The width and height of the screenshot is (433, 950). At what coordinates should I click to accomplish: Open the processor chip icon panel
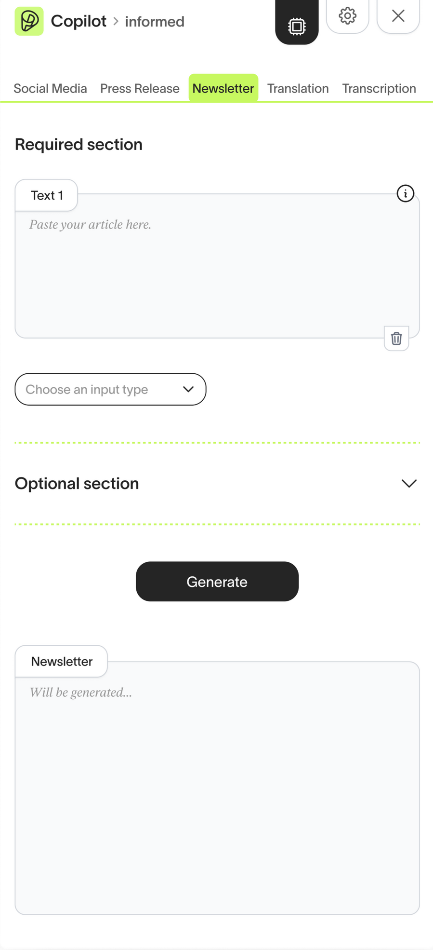coord(297,26)
